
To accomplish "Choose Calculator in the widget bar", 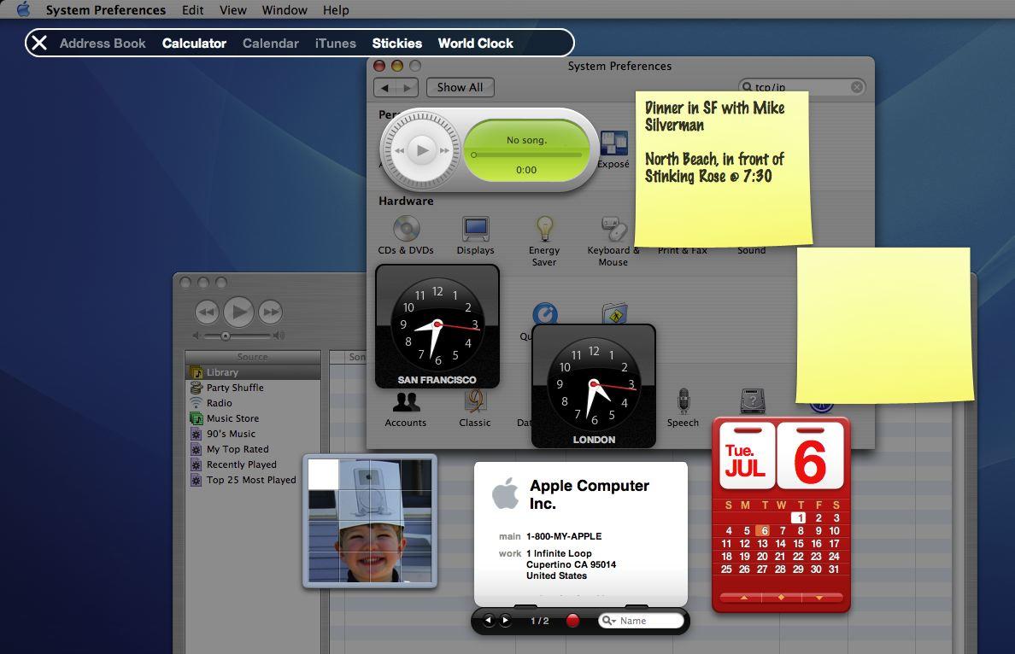I will coord(194,44).
